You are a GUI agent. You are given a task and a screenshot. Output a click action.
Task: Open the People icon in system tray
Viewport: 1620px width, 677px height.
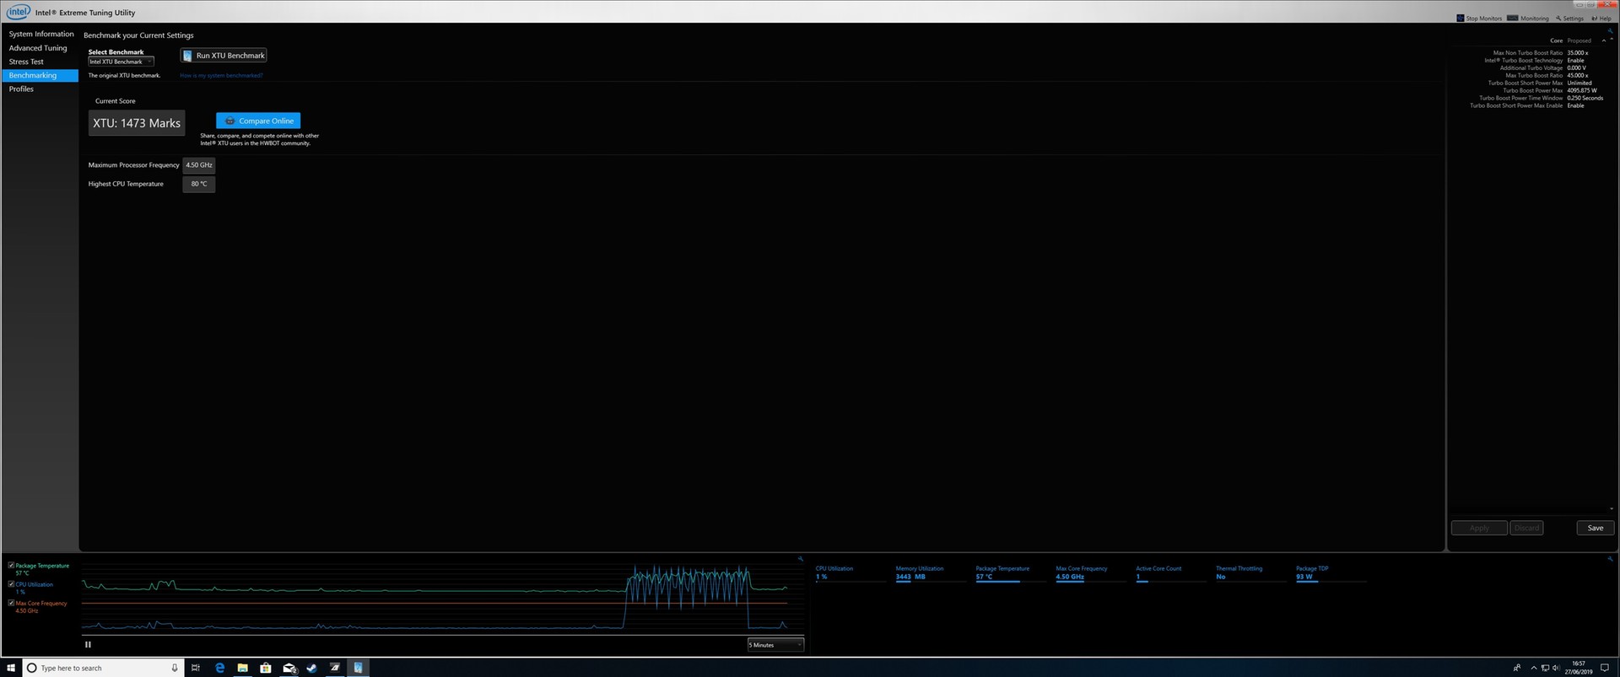click(x=1517, y=668)
